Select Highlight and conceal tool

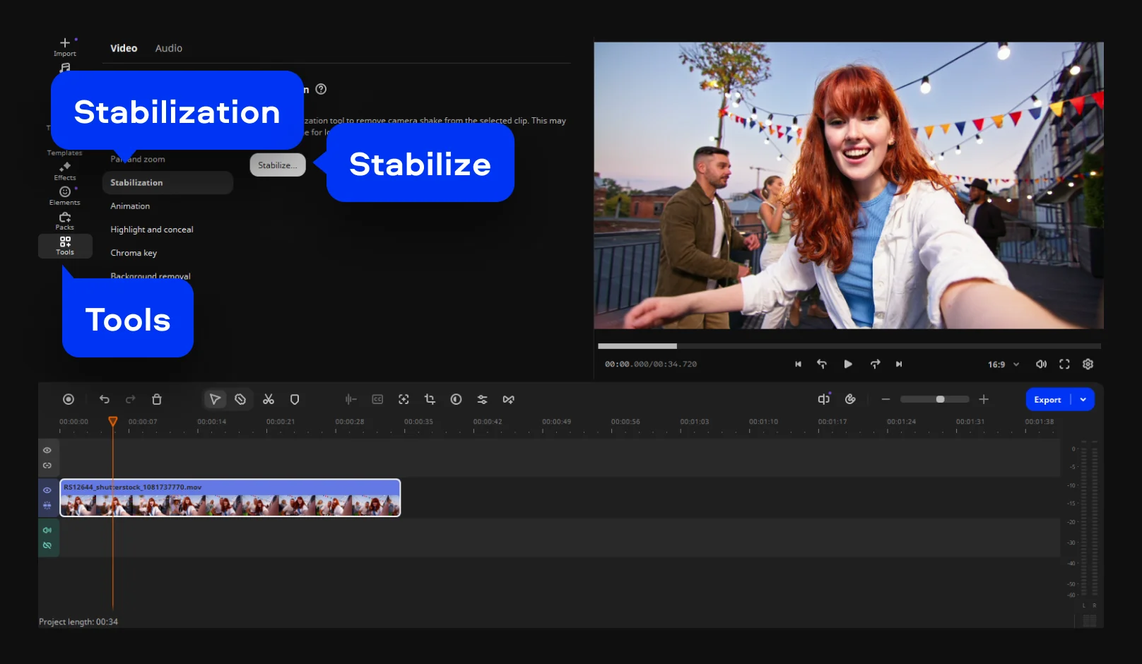(x=152, y=230)
